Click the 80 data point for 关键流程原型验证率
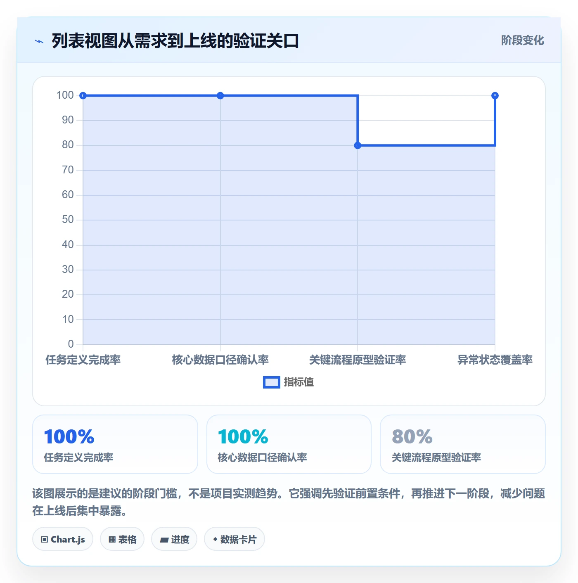The image size is (578, 583). click(x=358, y=145)
